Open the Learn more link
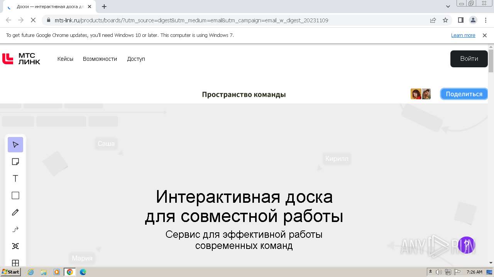 point(463,35)
